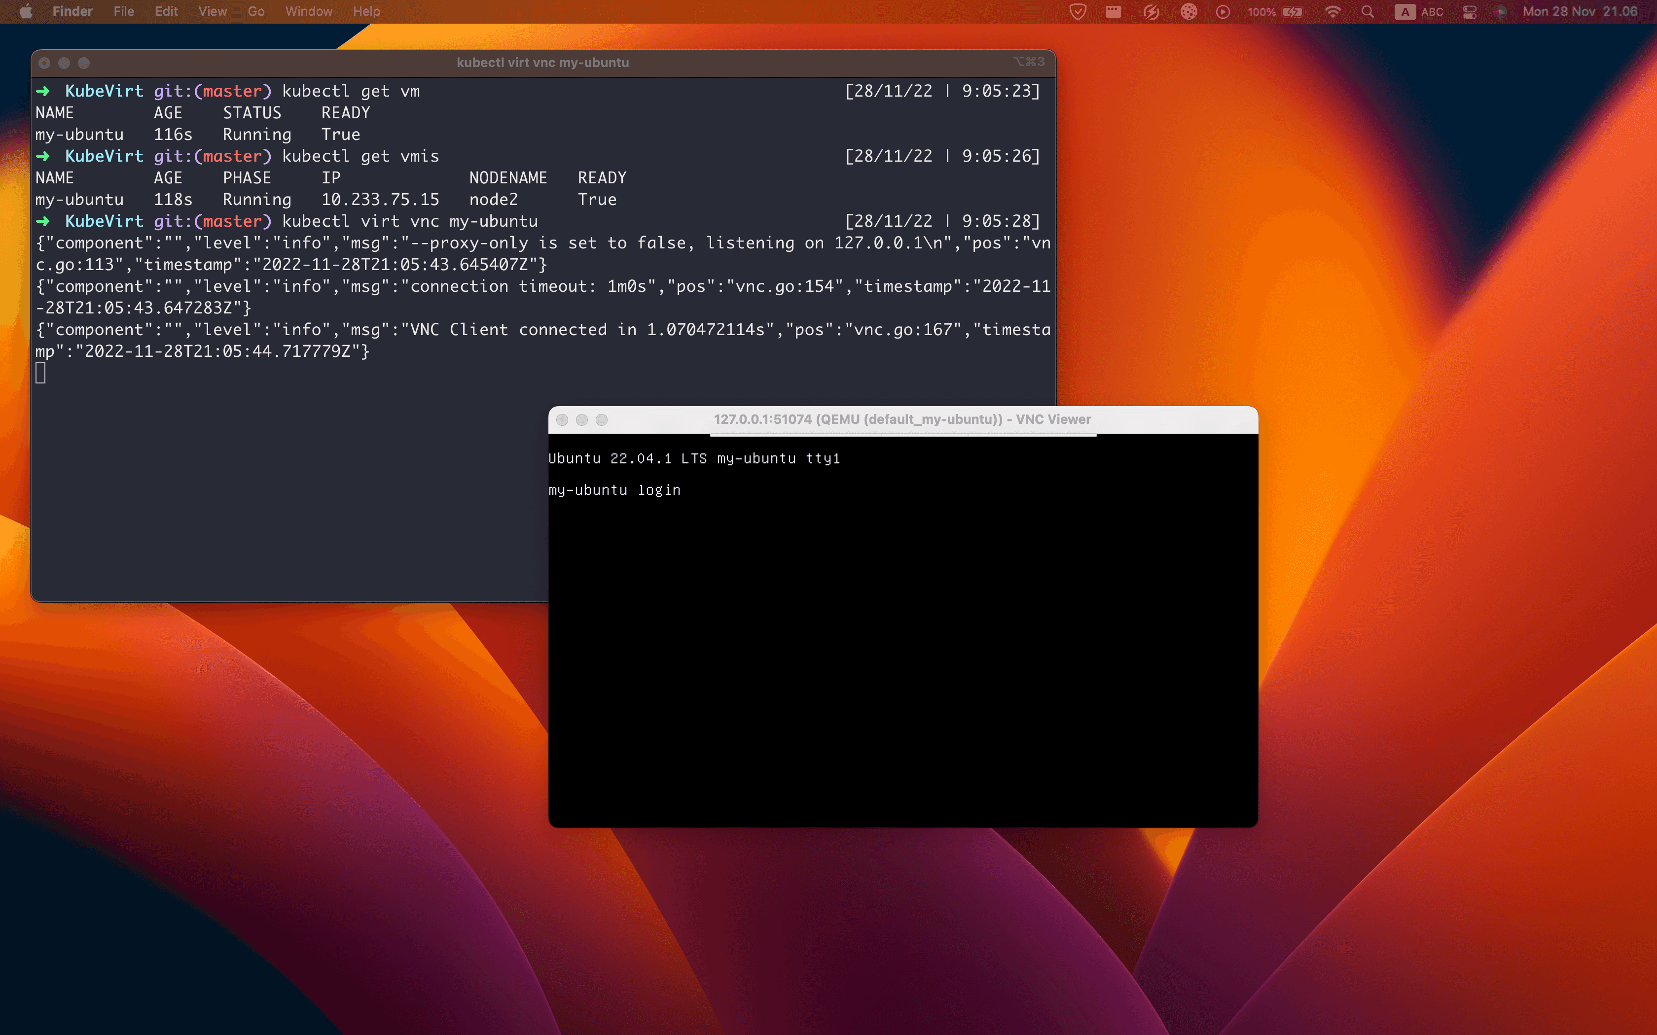Open the Window menu

click(308, 12)
